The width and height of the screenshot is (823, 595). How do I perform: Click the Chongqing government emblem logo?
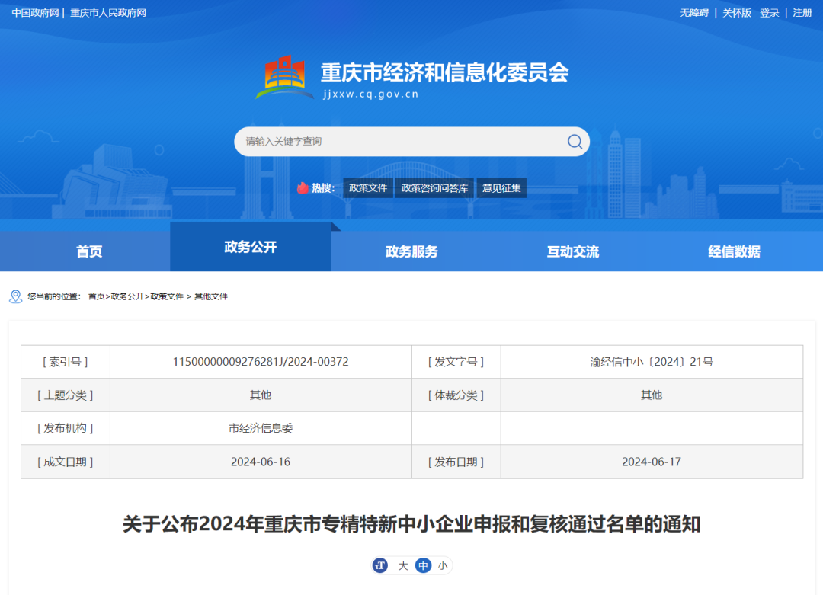pyautogui.click(x=284, y=77)
